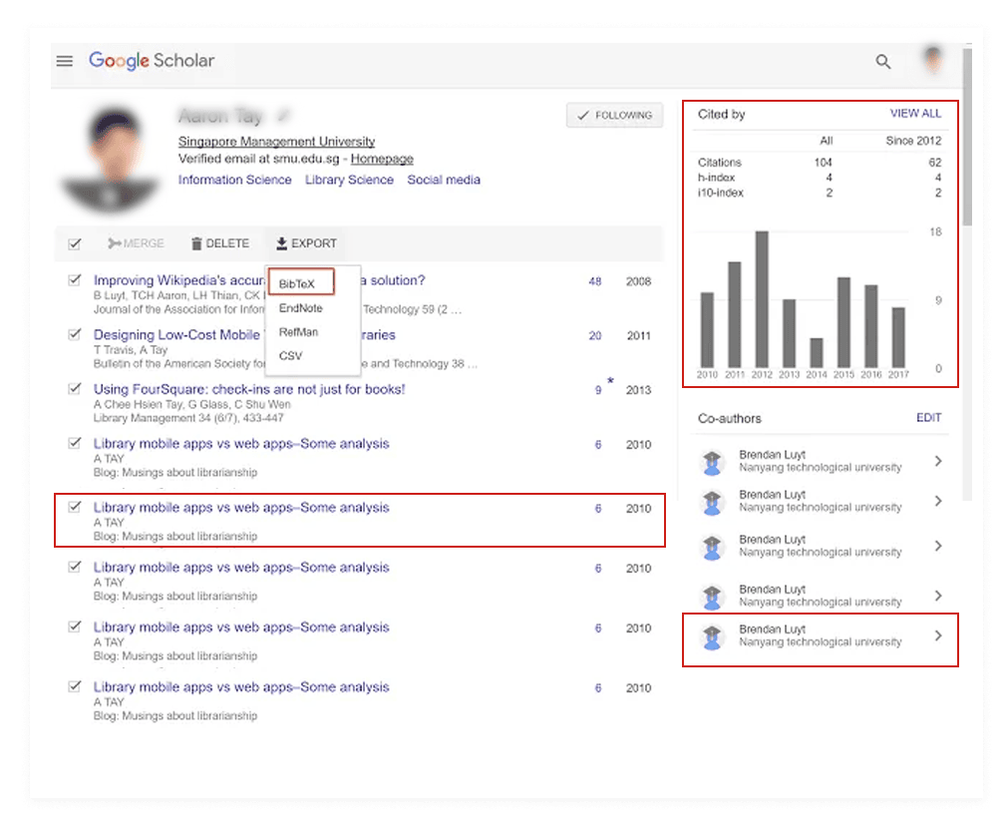Image resolution: width=1004 pixels, height=829 pixels.
Task: Click the 2008 year of Wikipedia row
Action: (x=638, y=281)
